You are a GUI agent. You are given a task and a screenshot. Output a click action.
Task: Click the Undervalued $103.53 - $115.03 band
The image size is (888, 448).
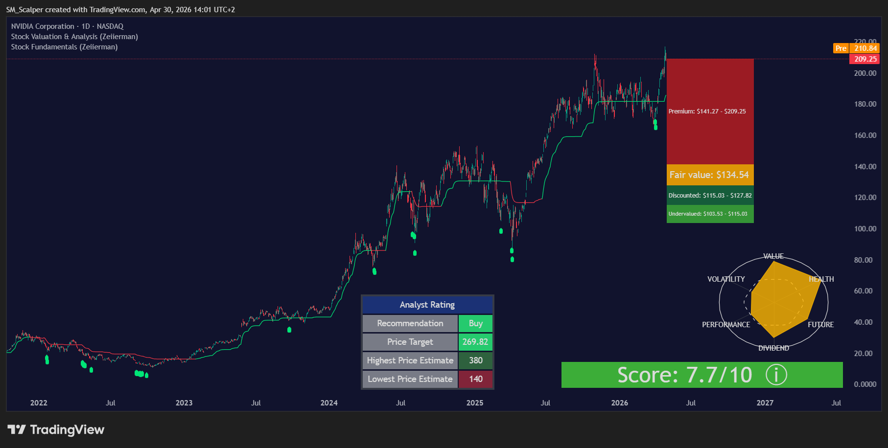(710, 214)
